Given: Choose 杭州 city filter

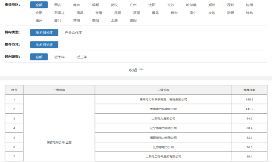Looking at the screenshot, I should coord(249,5).
